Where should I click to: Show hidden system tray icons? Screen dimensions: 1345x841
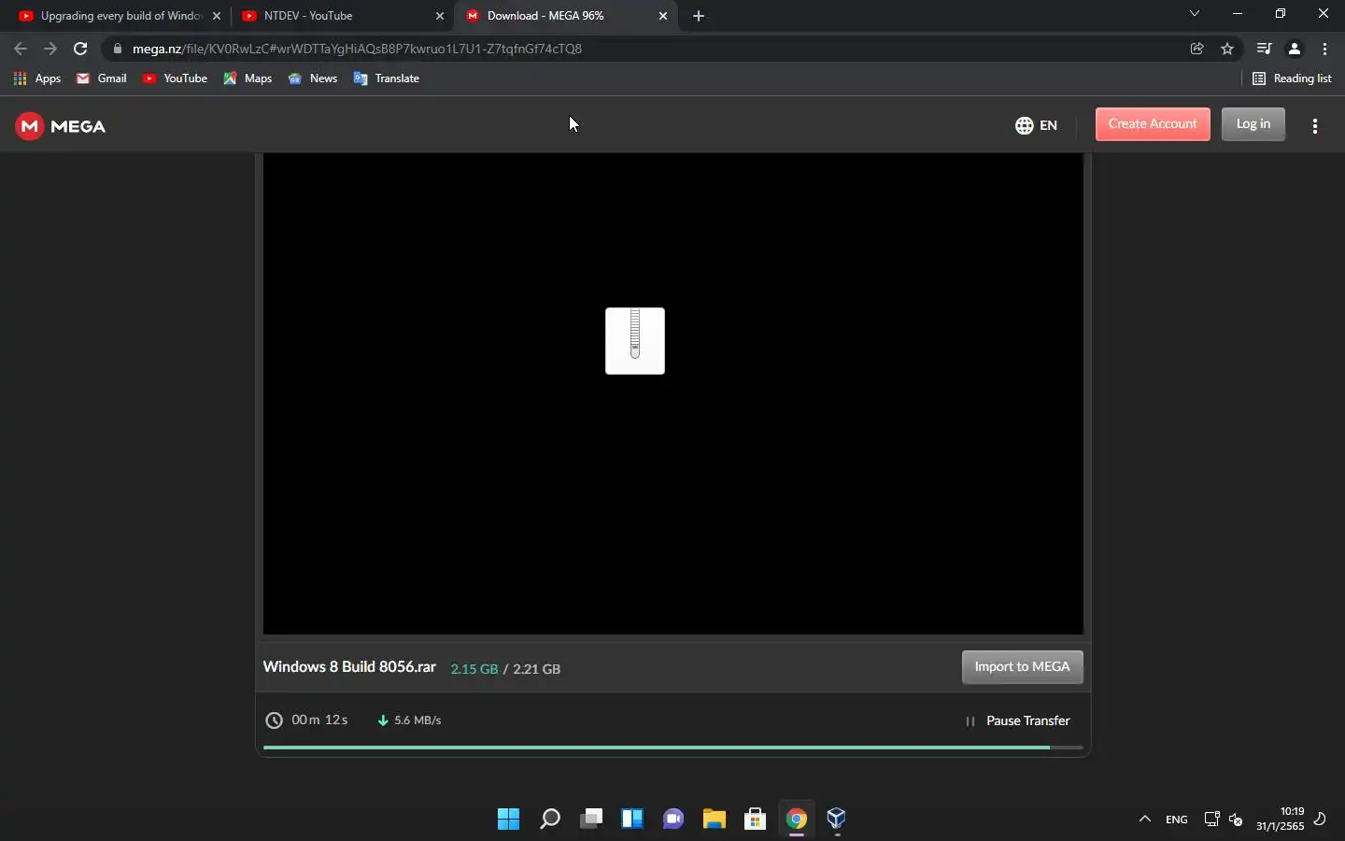click(1145, 820)
